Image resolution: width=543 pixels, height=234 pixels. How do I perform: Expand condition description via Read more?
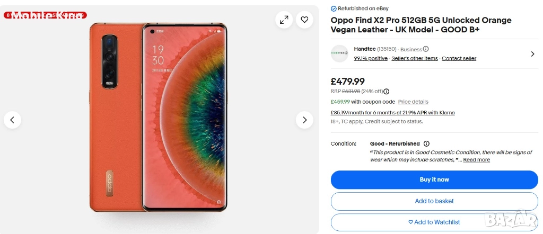pos(476,160)
